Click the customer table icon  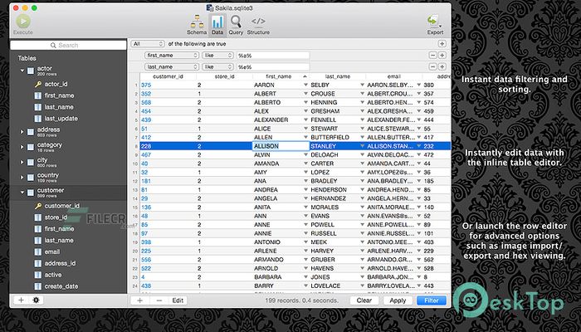point(31,193)
